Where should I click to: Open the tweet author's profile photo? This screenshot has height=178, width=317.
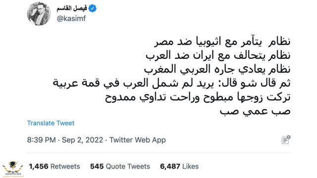coord(39,14)
